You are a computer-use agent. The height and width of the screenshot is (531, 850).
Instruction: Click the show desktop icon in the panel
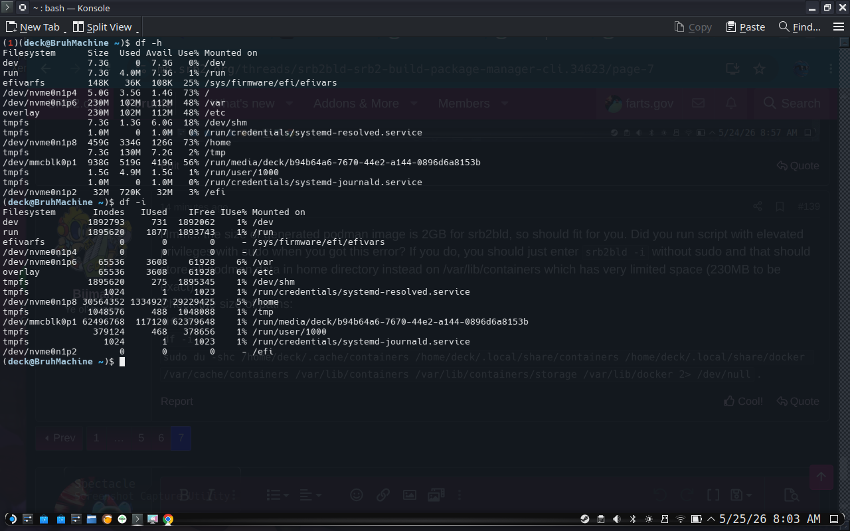coord(835,519)
